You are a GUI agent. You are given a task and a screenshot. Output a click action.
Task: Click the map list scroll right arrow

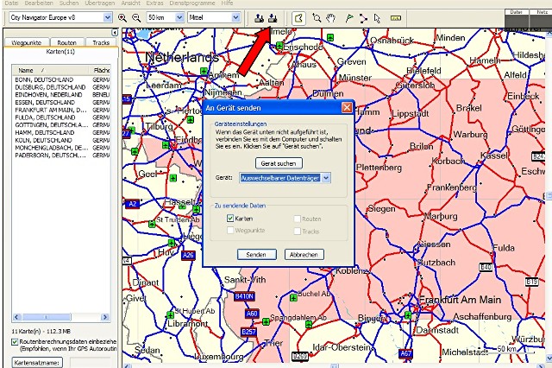pyautogui.click(x=105, y=317)
